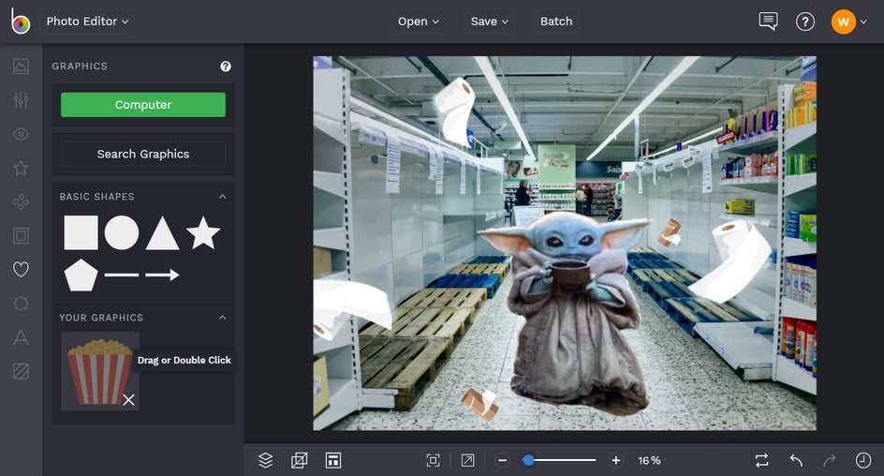
Task: Select the Graphics heart sidebar tool
Action: point(21,270)
